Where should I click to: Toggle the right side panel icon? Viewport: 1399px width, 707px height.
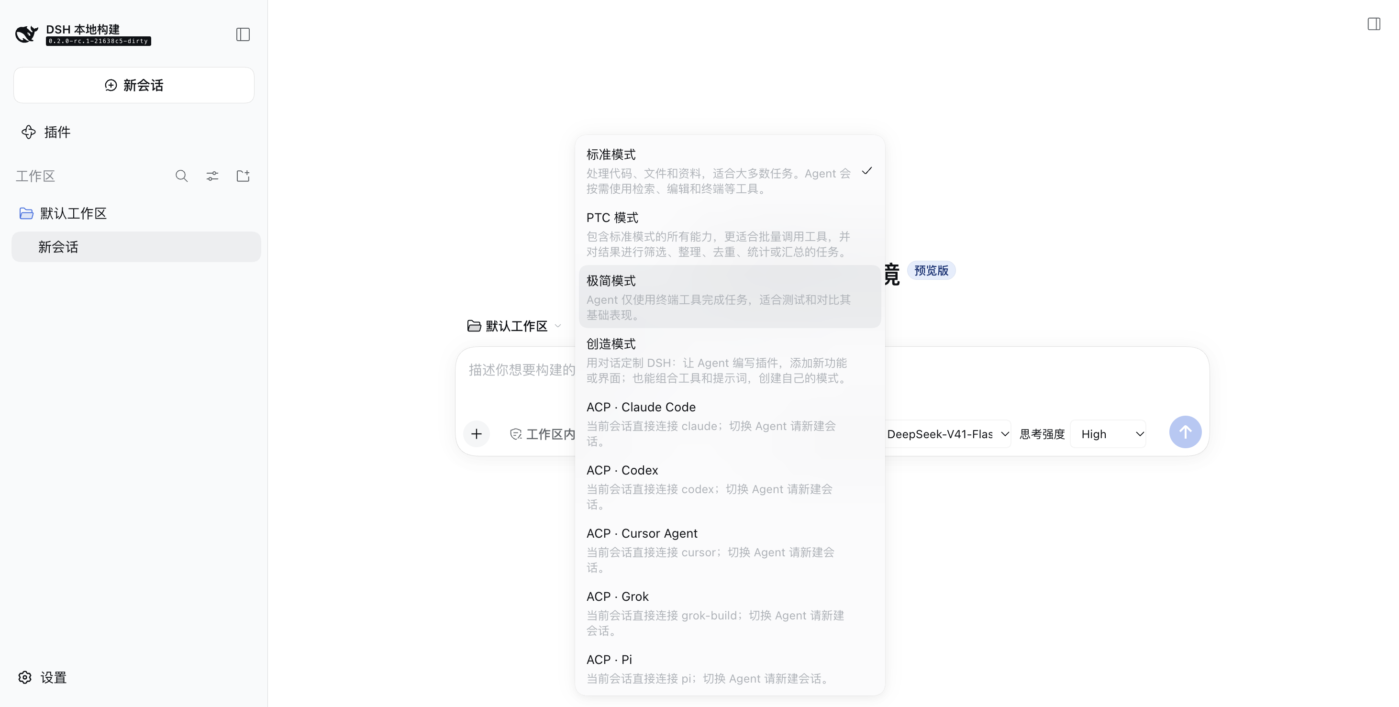(1374, 24)
